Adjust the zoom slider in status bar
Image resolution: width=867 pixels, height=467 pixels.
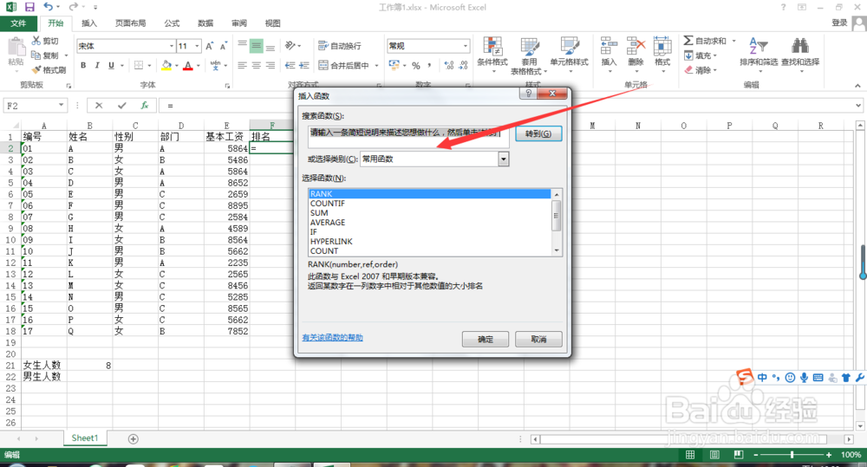pyautogui.click(x=792, y=454)
